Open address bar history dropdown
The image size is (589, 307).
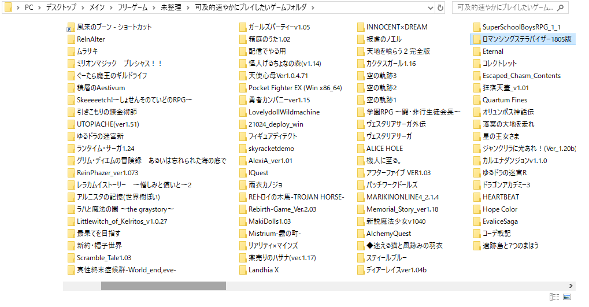(x=431, y=8)
